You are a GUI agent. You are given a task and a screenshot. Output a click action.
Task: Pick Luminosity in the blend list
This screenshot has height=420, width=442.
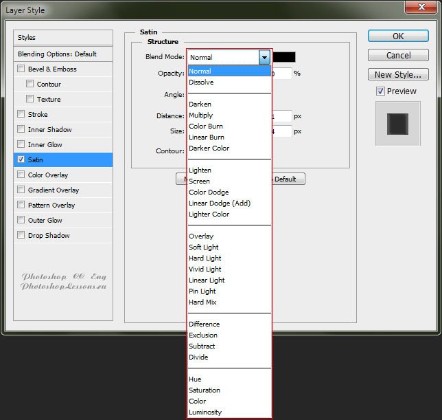[x=205, y=412]
